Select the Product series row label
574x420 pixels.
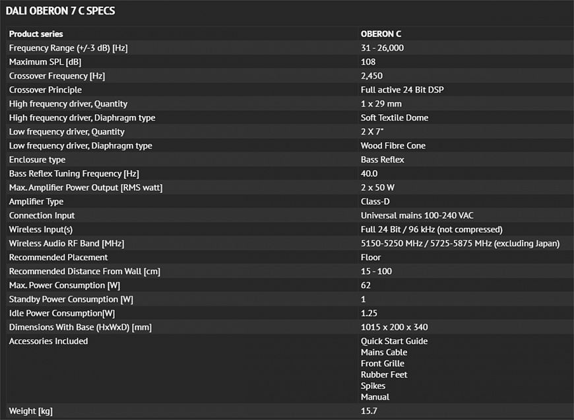point(36,34)
